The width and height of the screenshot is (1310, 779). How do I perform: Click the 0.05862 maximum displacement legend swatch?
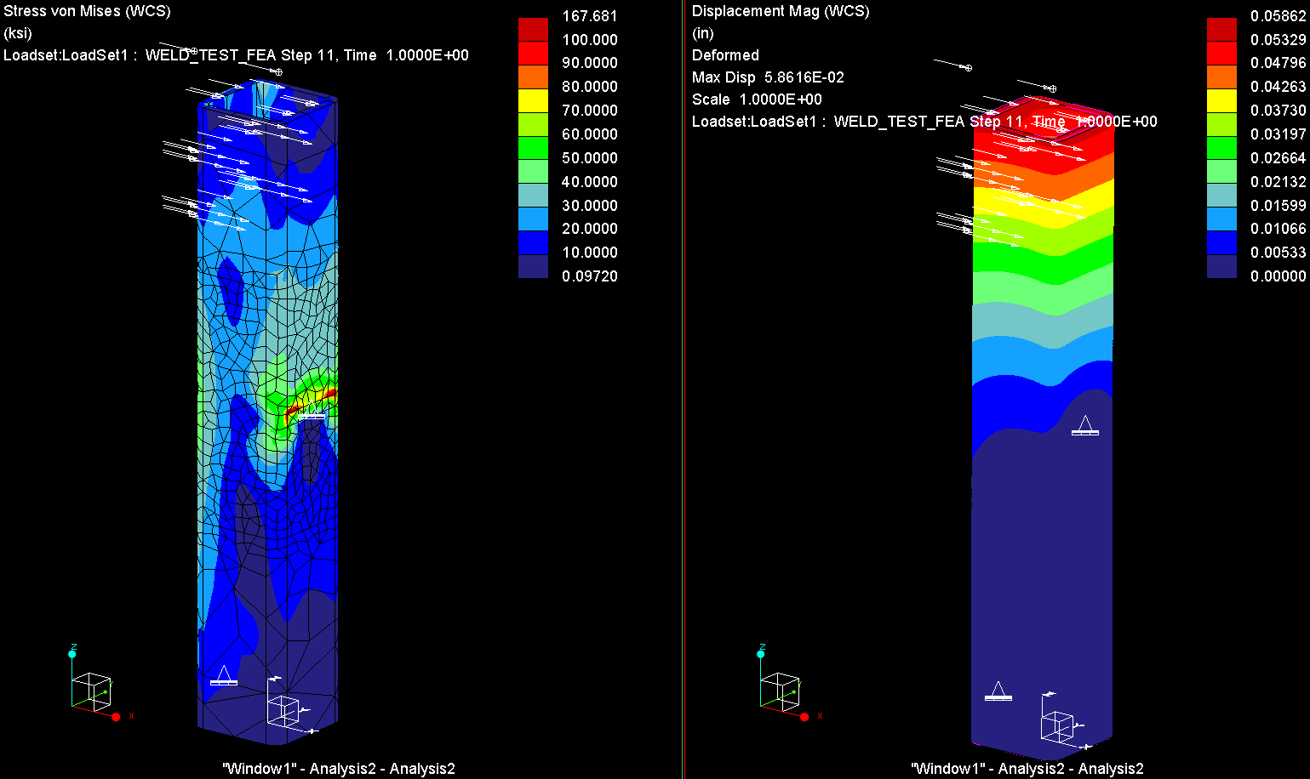(1221, 28)
